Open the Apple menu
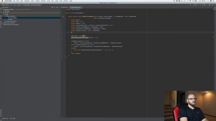The width and height of the screenshot is (216, 121). point(2,1)
